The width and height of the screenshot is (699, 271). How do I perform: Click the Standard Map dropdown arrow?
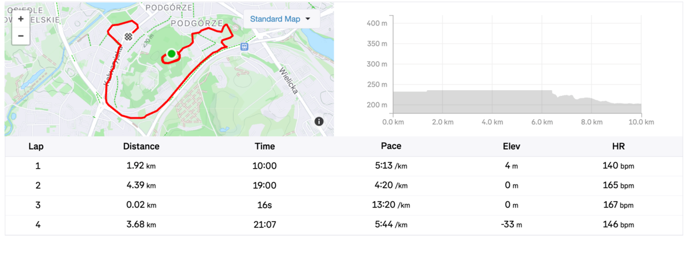tap(308, 19)
